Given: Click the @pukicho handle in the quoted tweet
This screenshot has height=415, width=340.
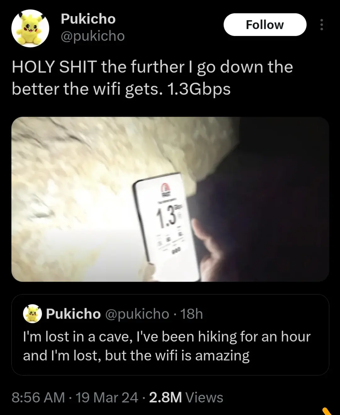Looking at the screenshot, I should coord(137,314).
